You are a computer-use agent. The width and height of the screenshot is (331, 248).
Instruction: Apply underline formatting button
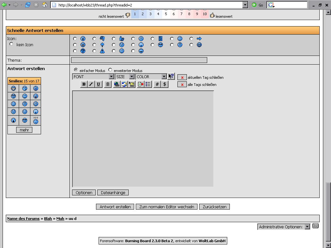98,84
